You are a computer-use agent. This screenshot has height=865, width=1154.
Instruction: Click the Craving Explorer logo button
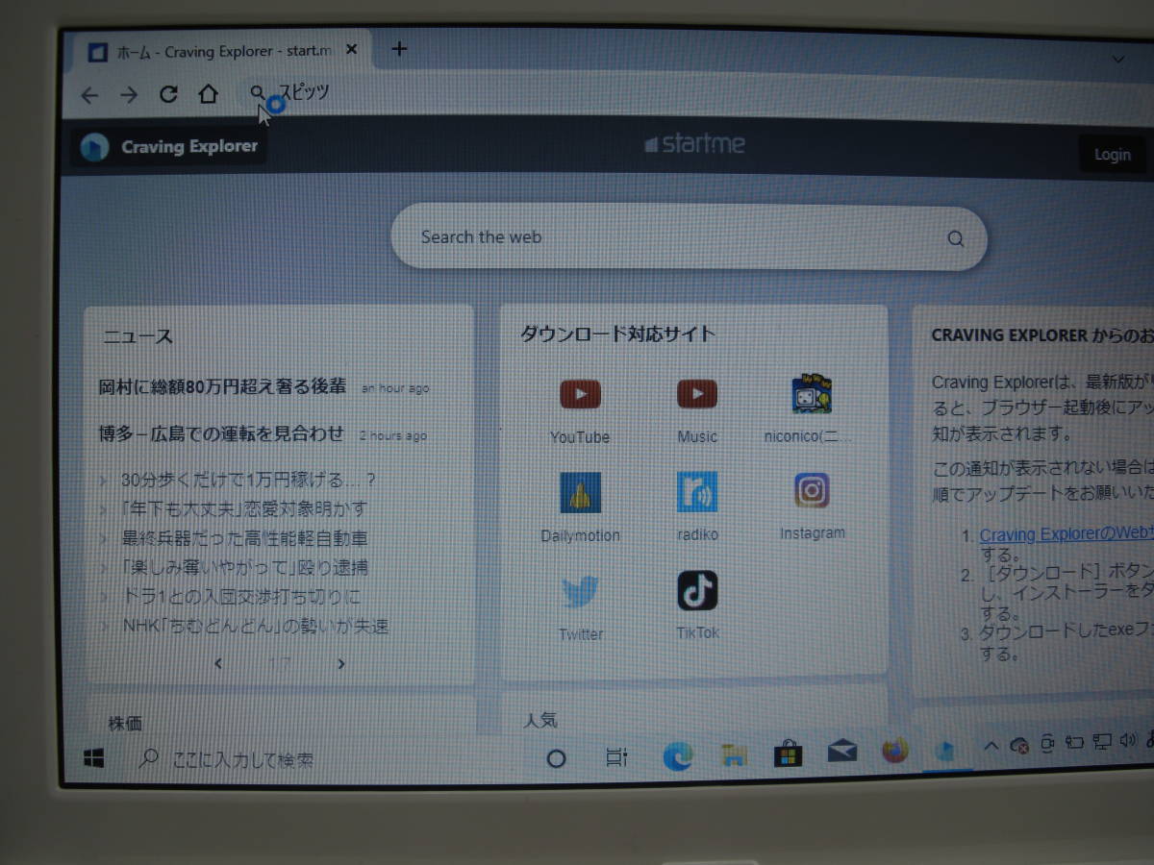coord(169,147)
